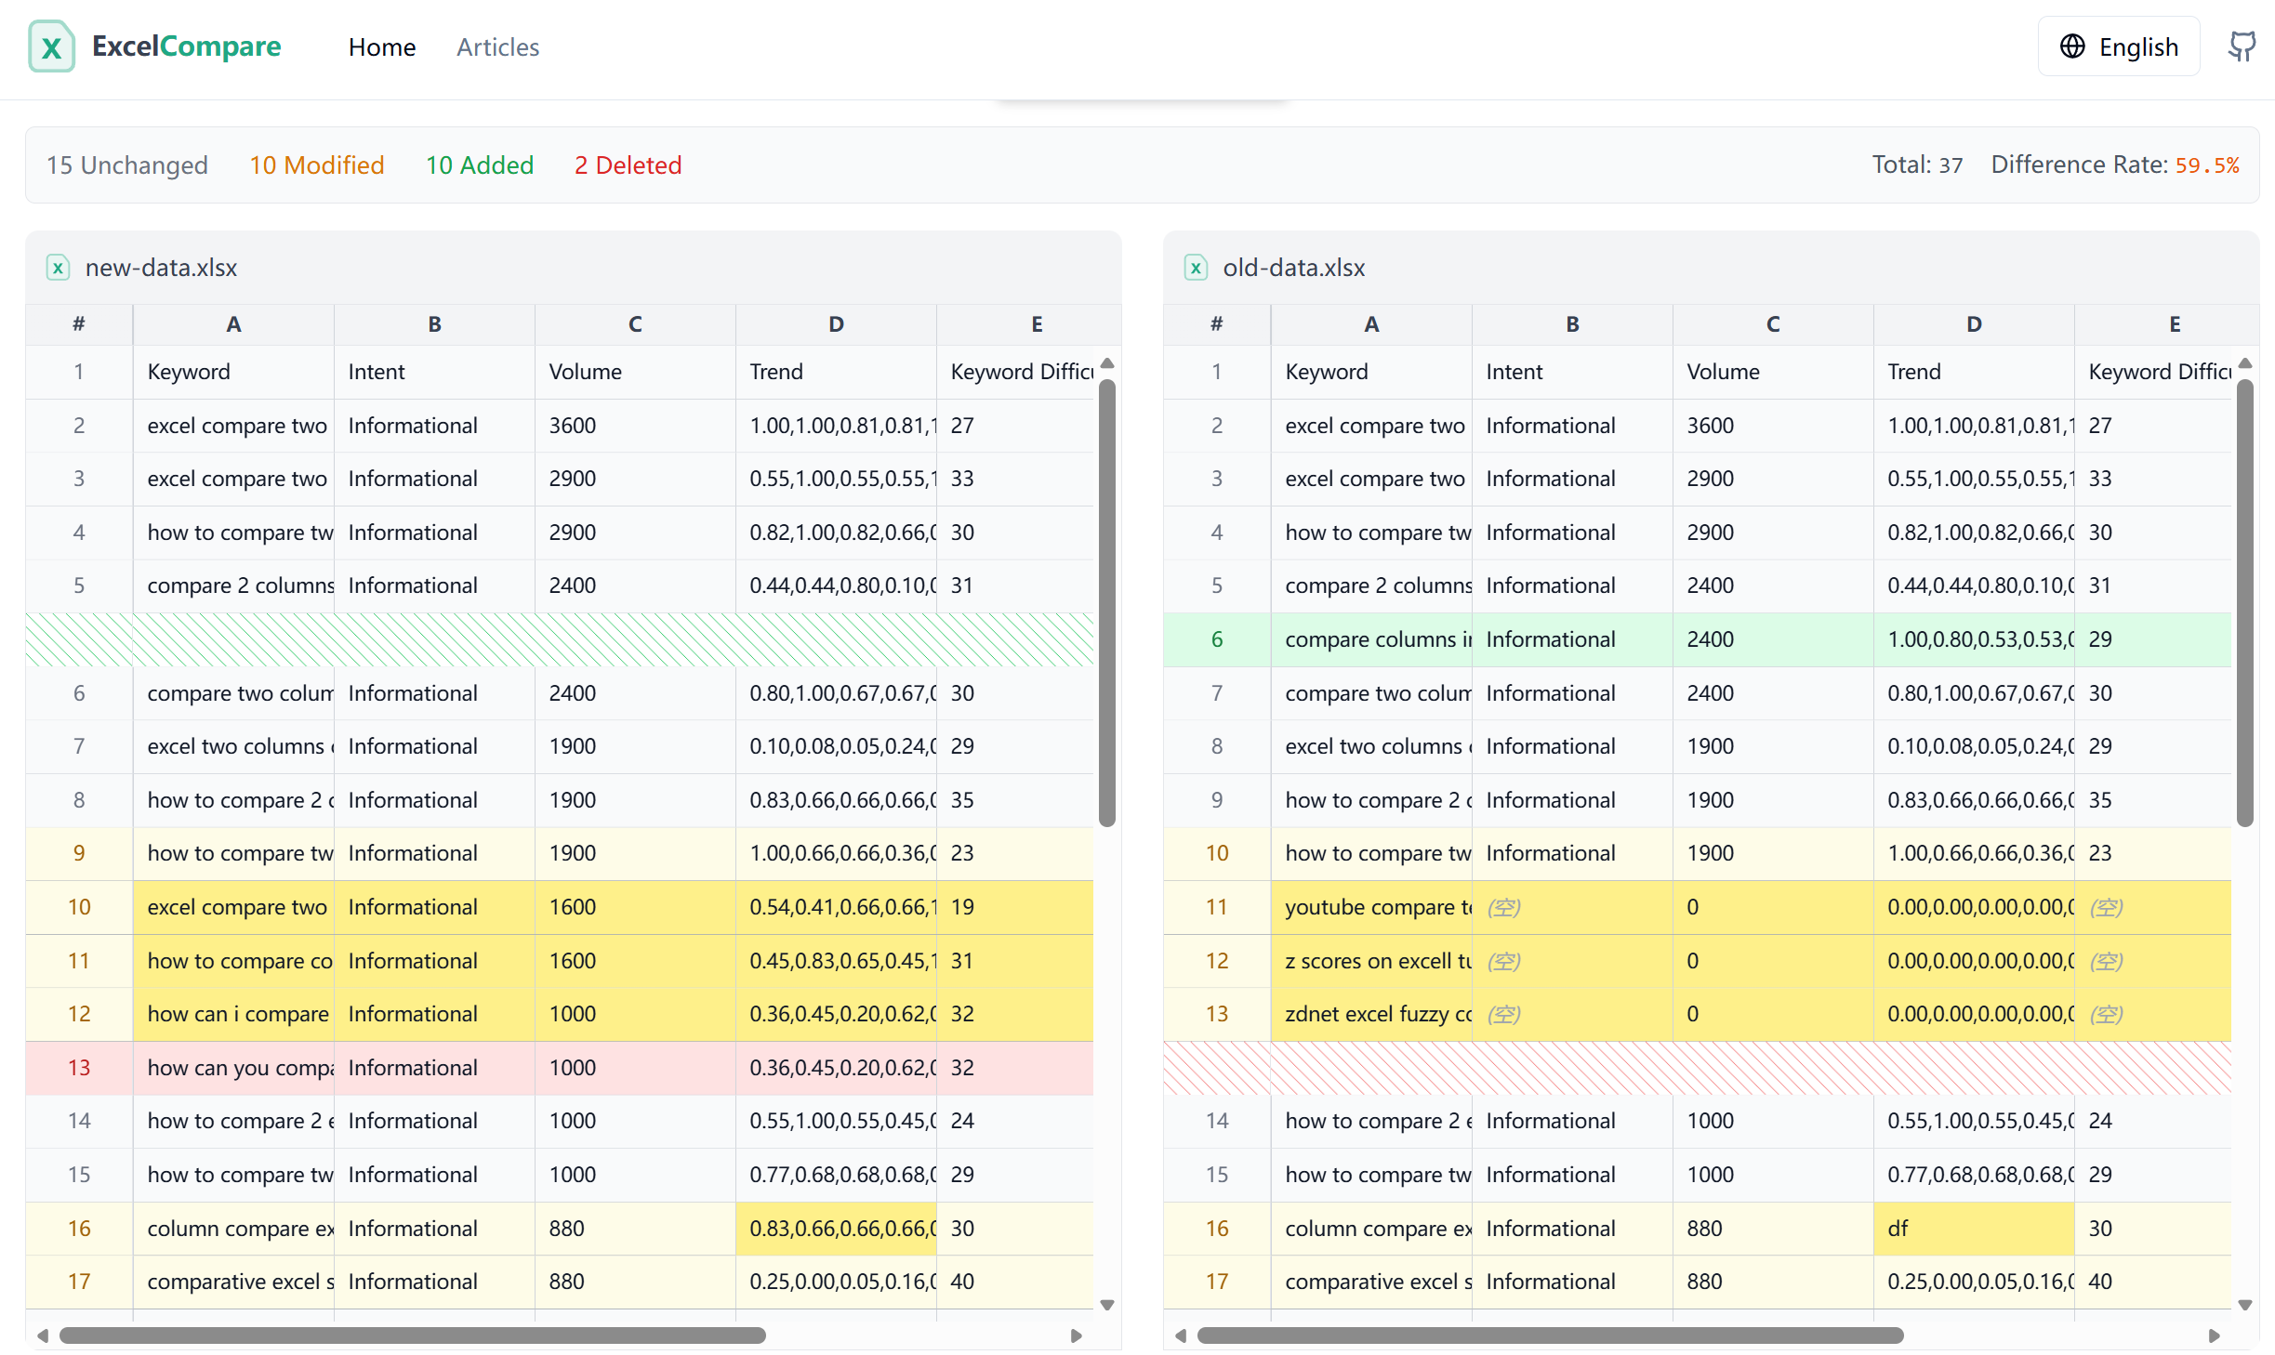Click right panel scroll-left arrow
This screenshot has height=1355, width=2275.
[x=1181, y=1335]
